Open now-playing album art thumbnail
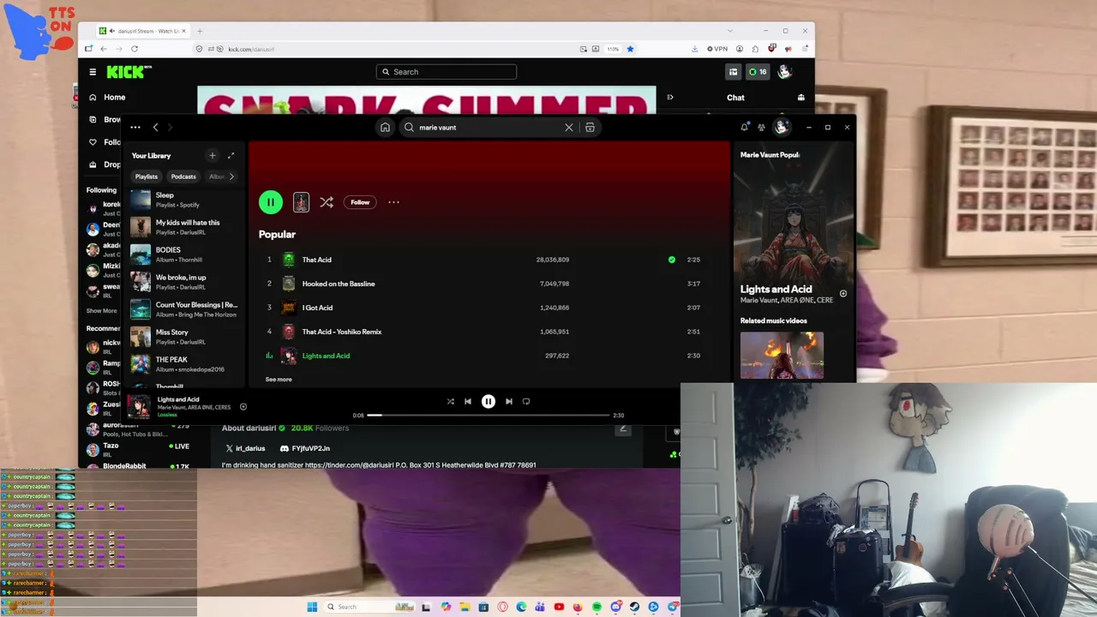Viewport: 1097px width, 617px height. tap(140, 406)
